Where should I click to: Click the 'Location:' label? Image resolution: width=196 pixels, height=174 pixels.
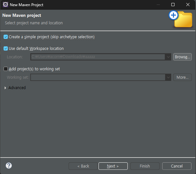pyautogui.click(x=15, y=57)
